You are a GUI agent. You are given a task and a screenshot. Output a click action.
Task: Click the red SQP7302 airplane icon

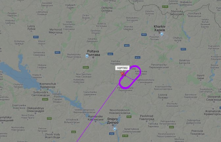[x=123, y=74]
